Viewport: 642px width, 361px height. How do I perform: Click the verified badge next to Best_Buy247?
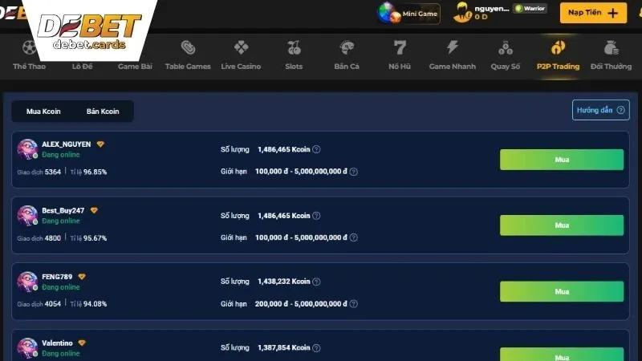pos(94,210)
